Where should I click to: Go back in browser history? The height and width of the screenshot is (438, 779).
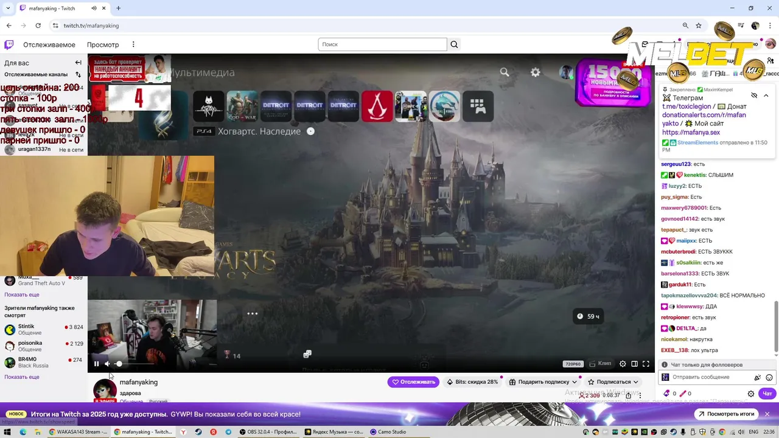point(9,26)
